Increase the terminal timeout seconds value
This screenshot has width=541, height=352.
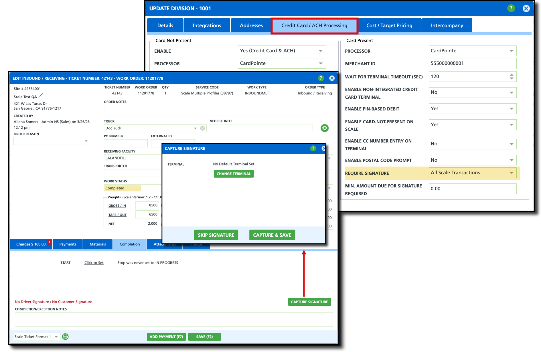point(512,75)
